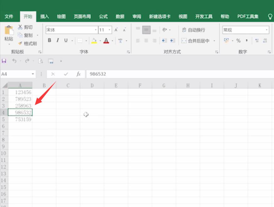
Task: Redo the last action
Action: point(27,61)
